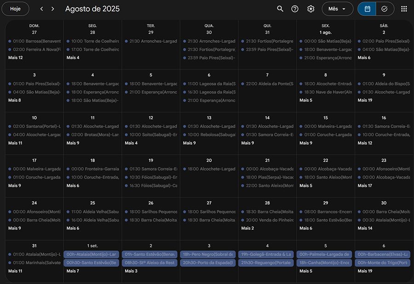Open 11:00 Lageosa da Raia event
The image size is (414, 284).
[209, 84]
